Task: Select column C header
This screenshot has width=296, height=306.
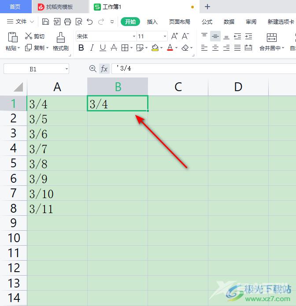Action: coord(178,87)
